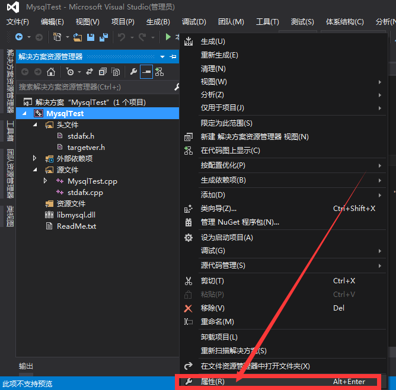This screenshot has width=396, height=390.
Task: Select 在文件资源管理器中打开文件夹(X)
Action: coord(283,366)
